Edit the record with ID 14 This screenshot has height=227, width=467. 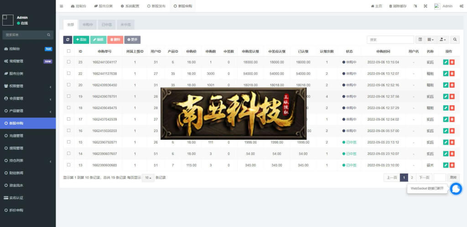click(x=446, y=153)
